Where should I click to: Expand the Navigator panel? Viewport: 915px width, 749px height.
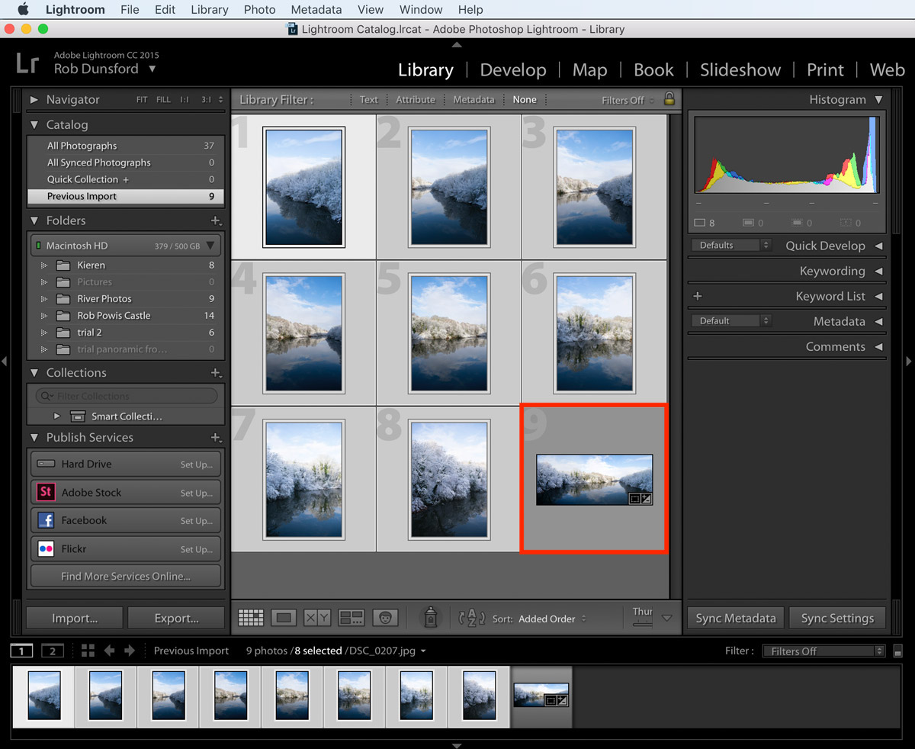coord(34,99)
